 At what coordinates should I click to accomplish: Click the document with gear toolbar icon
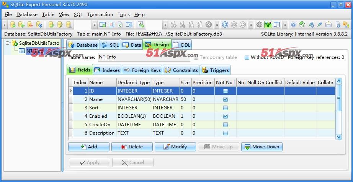pos(338,24)
